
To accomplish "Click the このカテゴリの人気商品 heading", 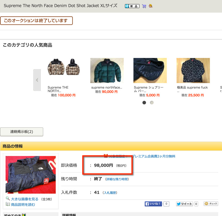I will (27, 45).
